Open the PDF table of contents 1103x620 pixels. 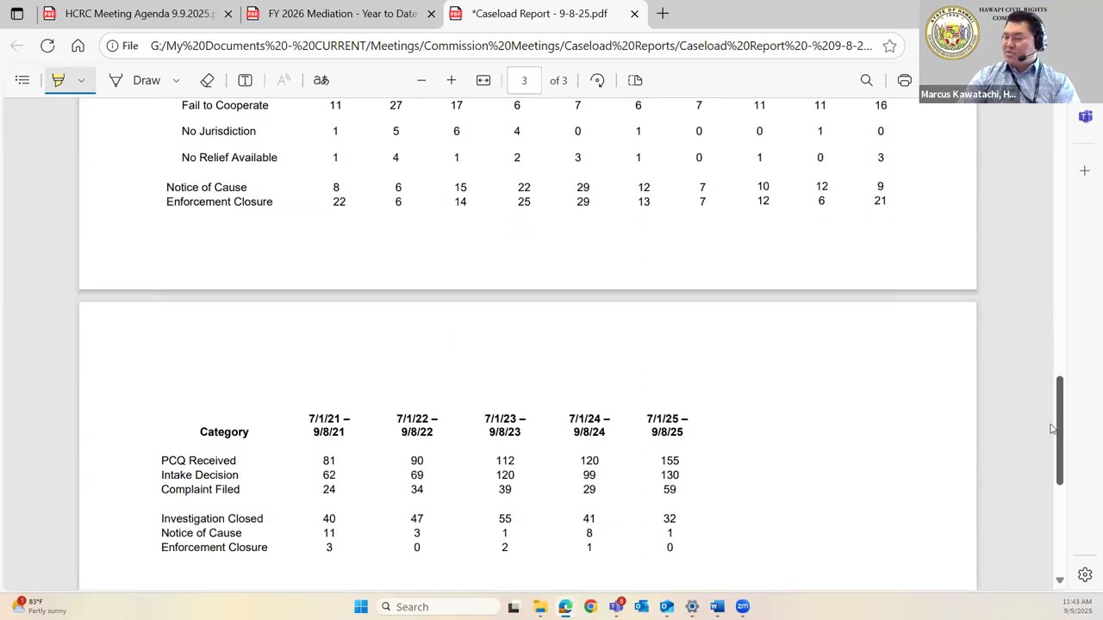click(22, 80)
